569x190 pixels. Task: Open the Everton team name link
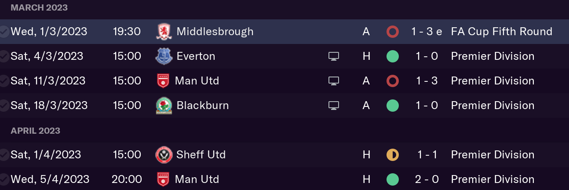[196, 56]
